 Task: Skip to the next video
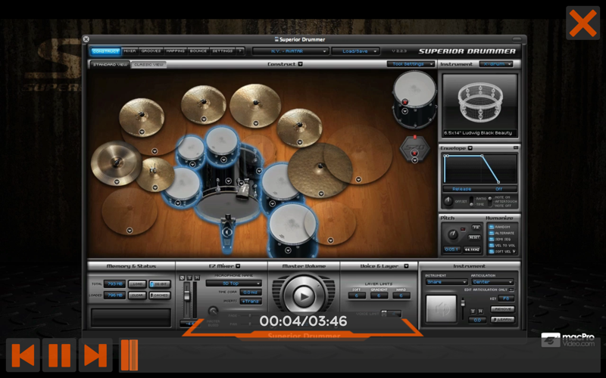(95, 355)
